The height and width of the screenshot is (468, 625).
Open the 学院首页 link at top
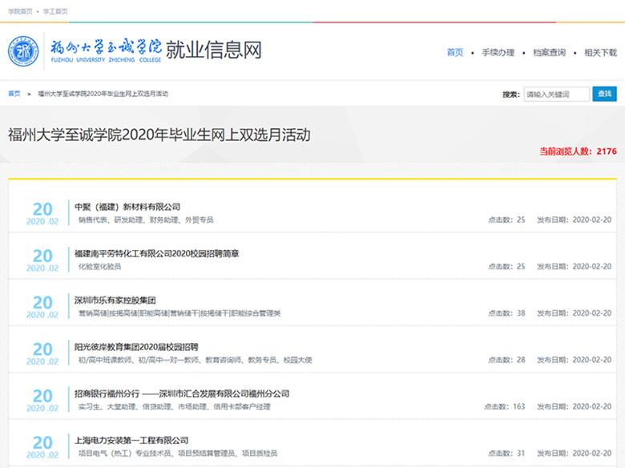[20, 11]
